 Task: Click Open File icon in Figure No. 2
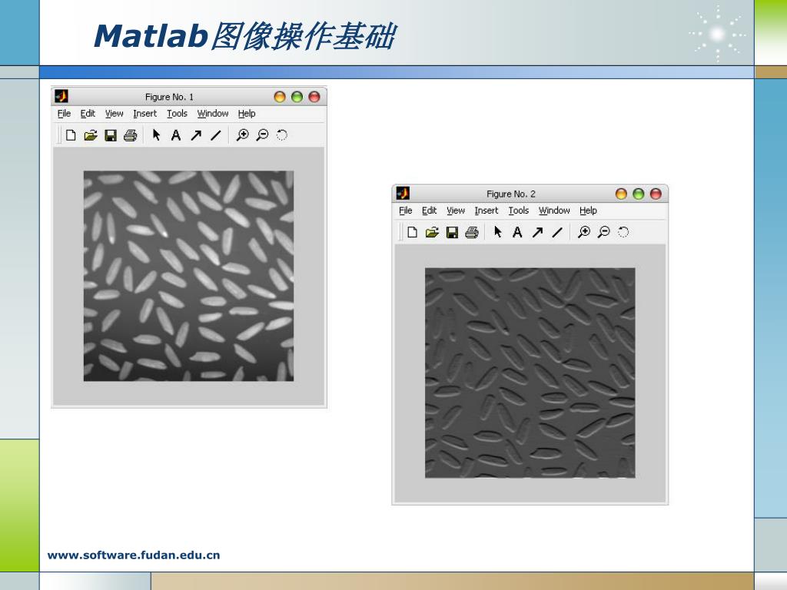[x=432, y=232]
